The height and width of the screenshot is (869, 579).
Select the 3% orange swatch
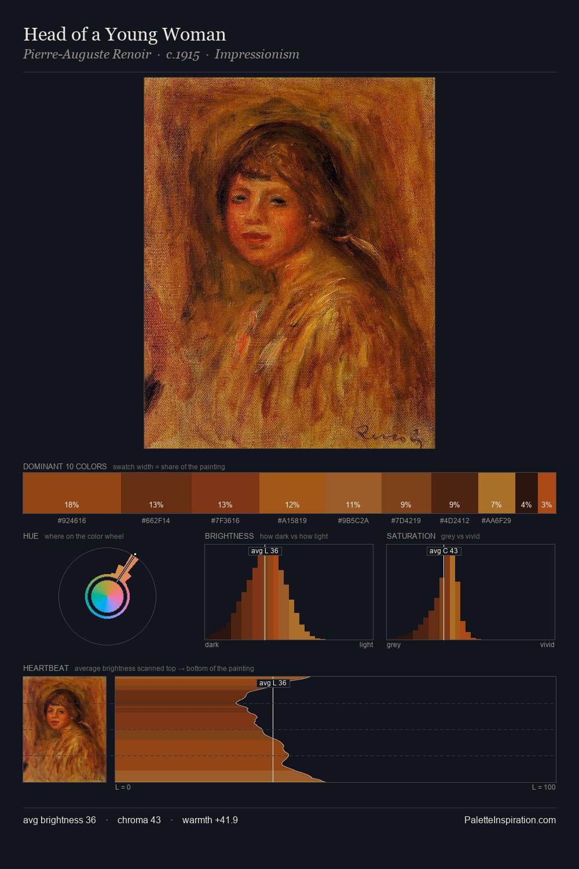point(547,493)
